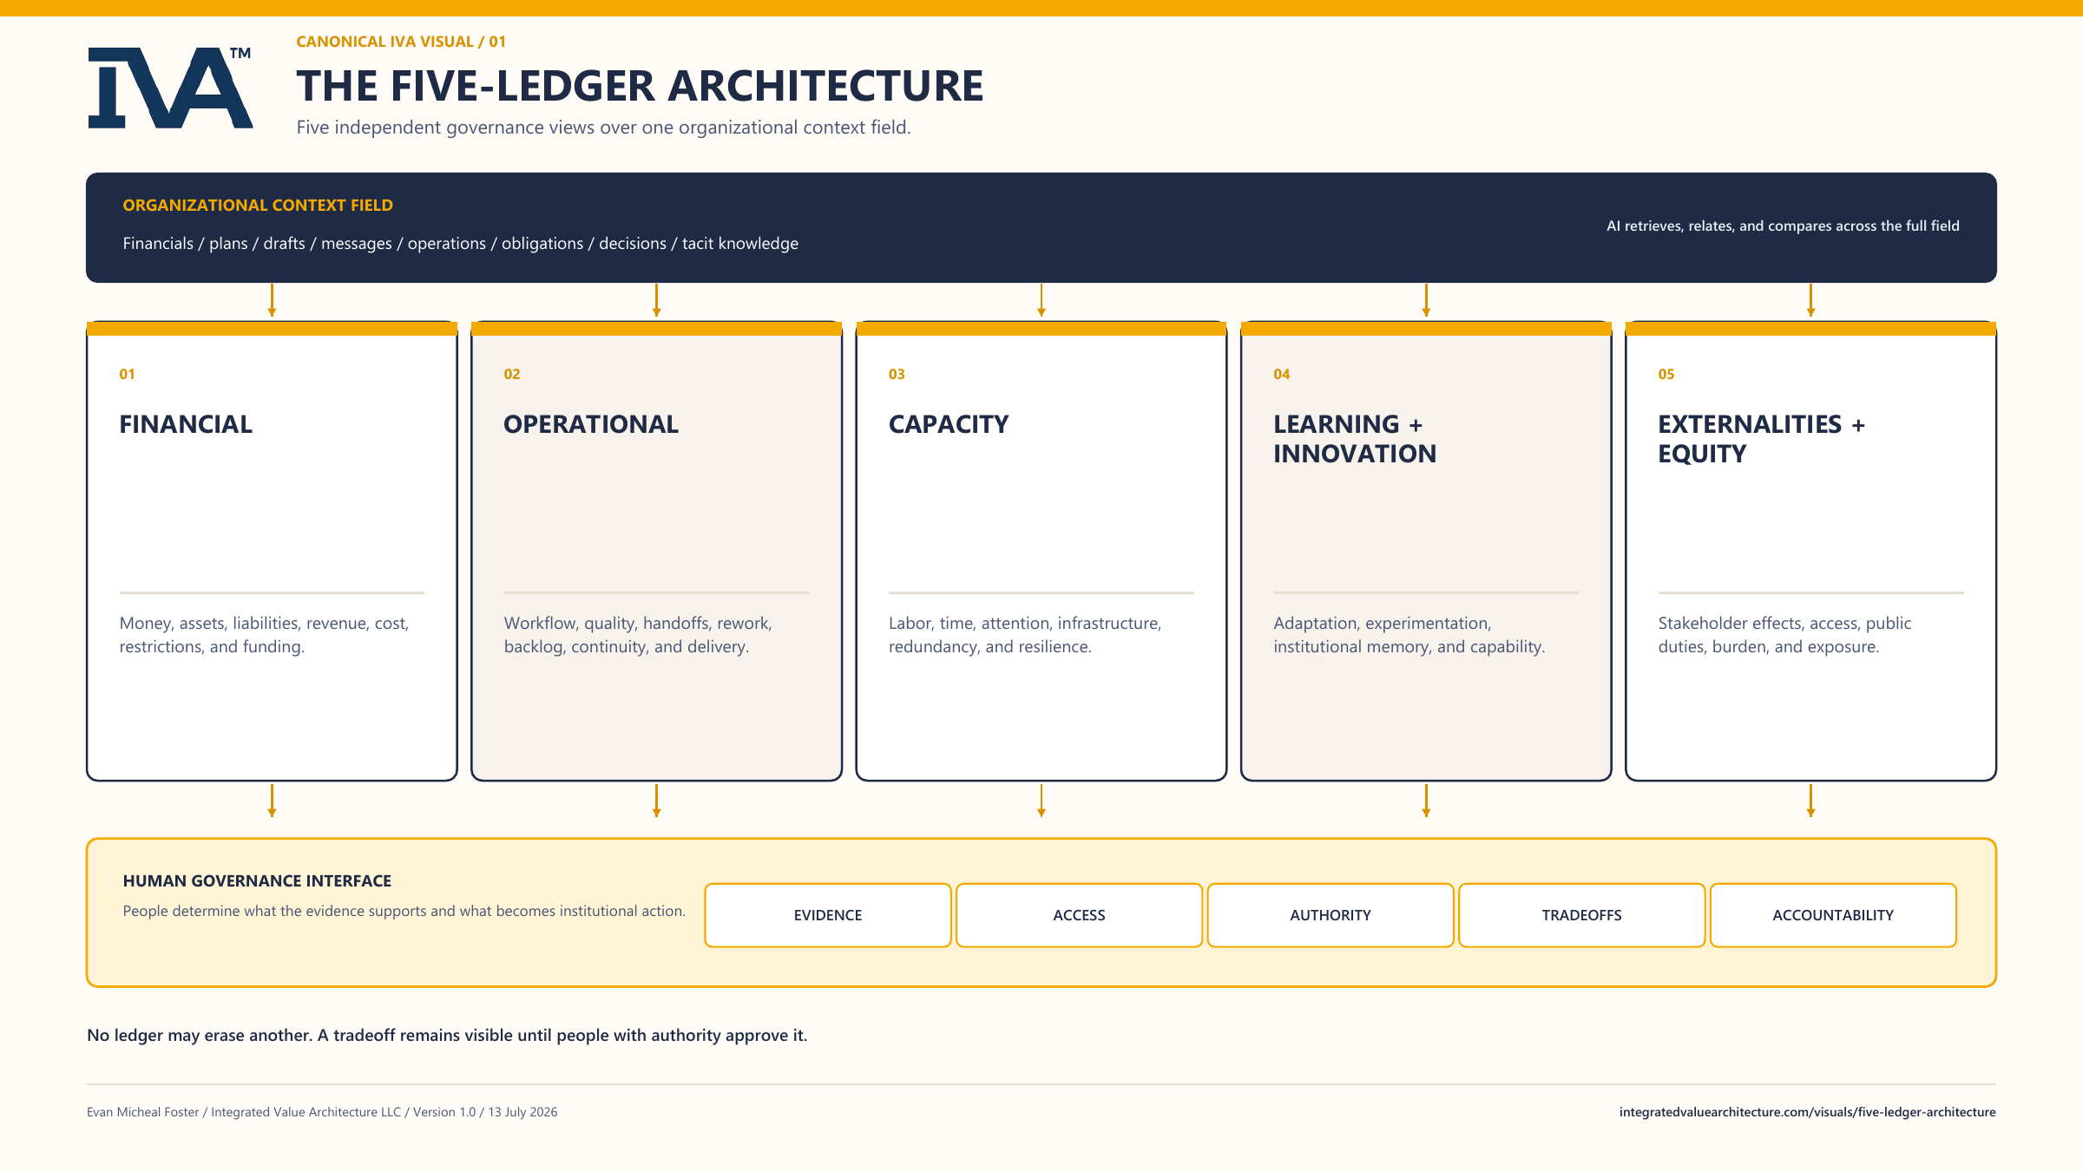2083x1171 pixels.
Task: Click the Evan Micheal Foster footer credit
Action: click(x=322, y=1112)
